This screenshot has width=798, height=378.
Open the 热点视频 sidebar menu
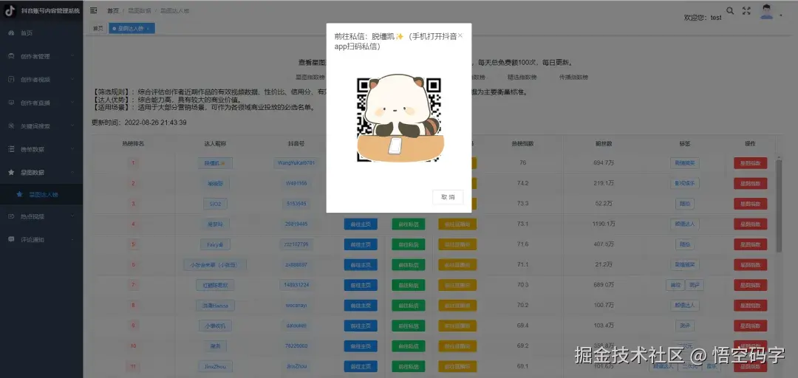pos(41,216)
